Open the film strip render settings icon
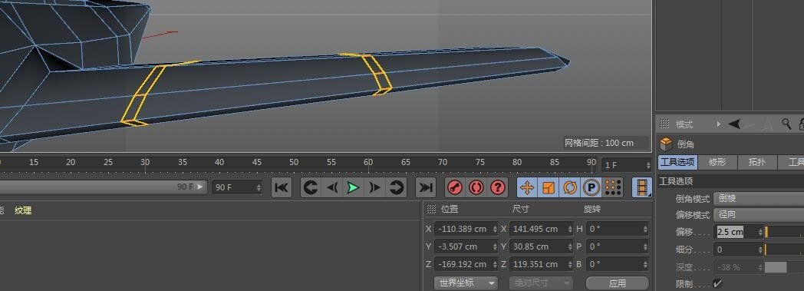This screenshot has width=804, height=291. coord(642,187)
